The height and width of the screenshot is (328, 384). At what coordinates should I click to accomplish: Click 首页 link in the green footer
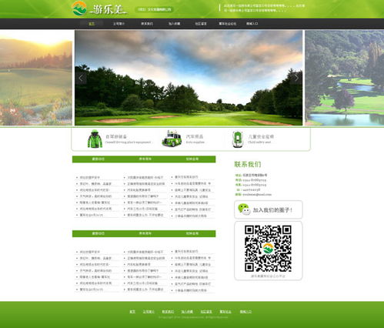pos(132,312)
